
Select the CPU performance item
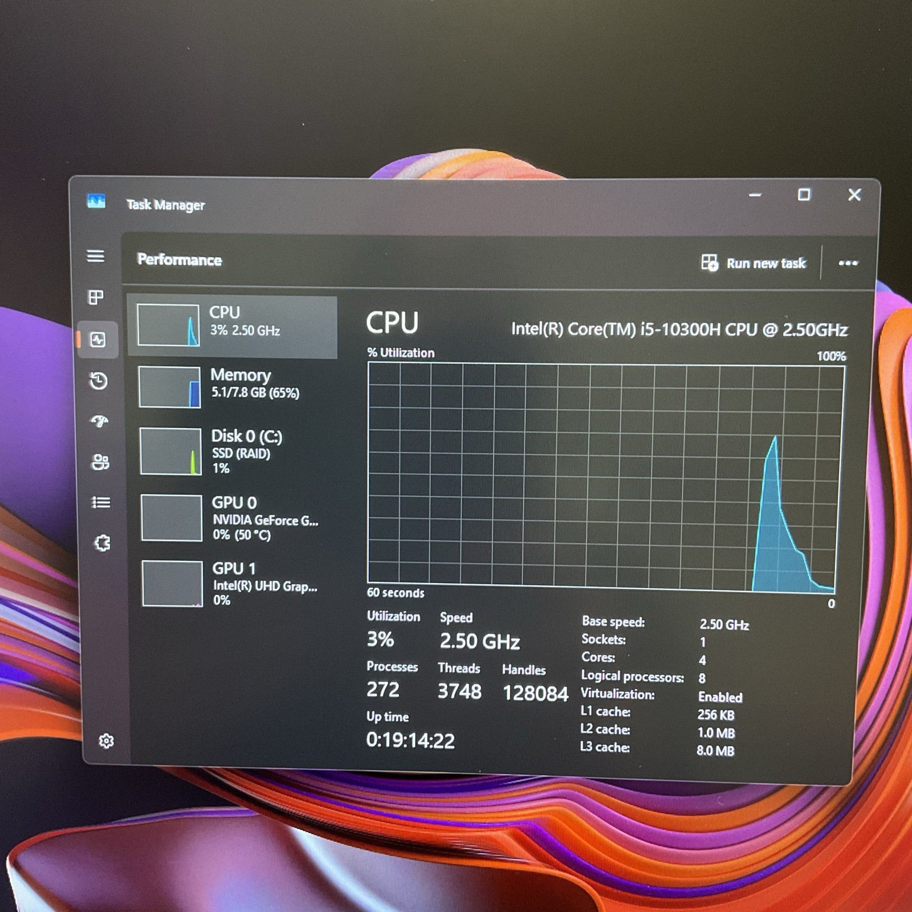pyautogui.click(x=233, y=327)
